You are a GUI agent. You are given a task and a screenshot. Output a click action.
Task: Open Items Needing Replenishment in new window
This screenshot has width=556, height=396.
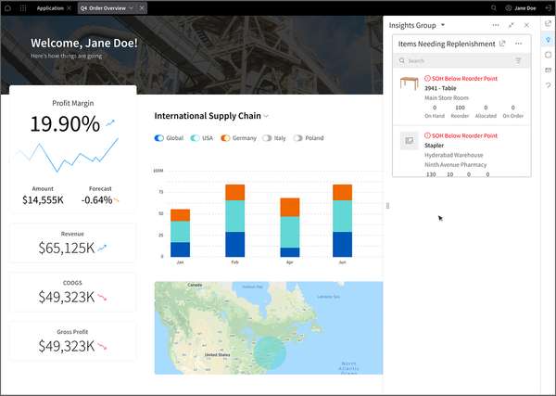tap(502, 44)
